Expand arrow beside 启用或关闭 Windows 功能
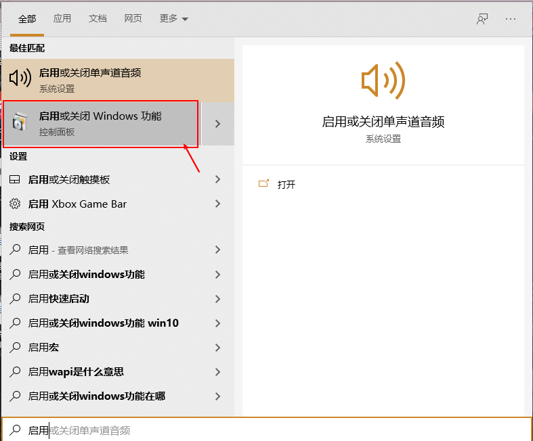 [x=218, y=124]
